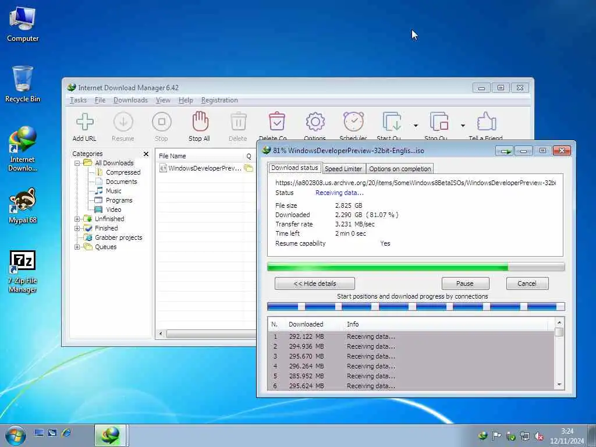
Task: Open Options via the gear icon
Action: pyautogui.click(x=315, y=122)
